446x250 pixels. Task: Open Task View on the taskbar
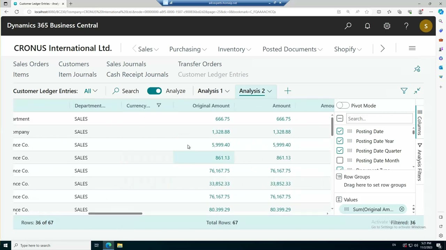tap(97, 245)
